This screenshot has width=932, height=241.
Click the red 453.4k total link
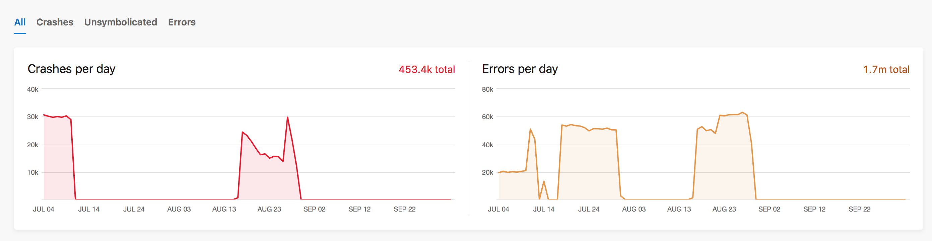pos(427,69)
